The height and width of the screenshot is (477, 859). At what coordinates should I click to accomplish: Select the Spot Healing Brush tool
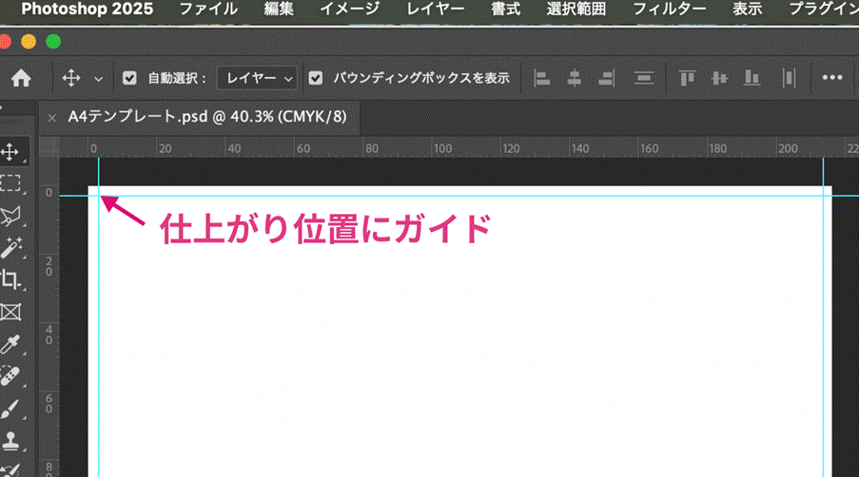(10, 376)
